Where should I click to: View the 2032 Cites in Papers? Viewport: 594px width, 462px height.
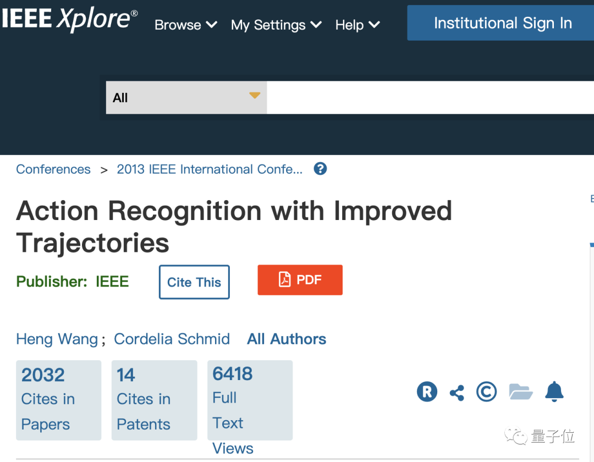(58, 400)
